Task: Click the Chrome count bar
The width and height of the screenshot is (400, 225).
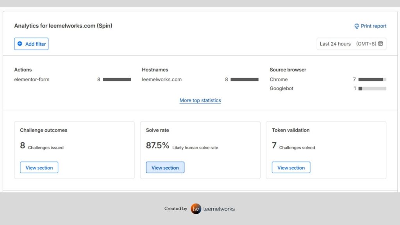Action: point(372,80)
